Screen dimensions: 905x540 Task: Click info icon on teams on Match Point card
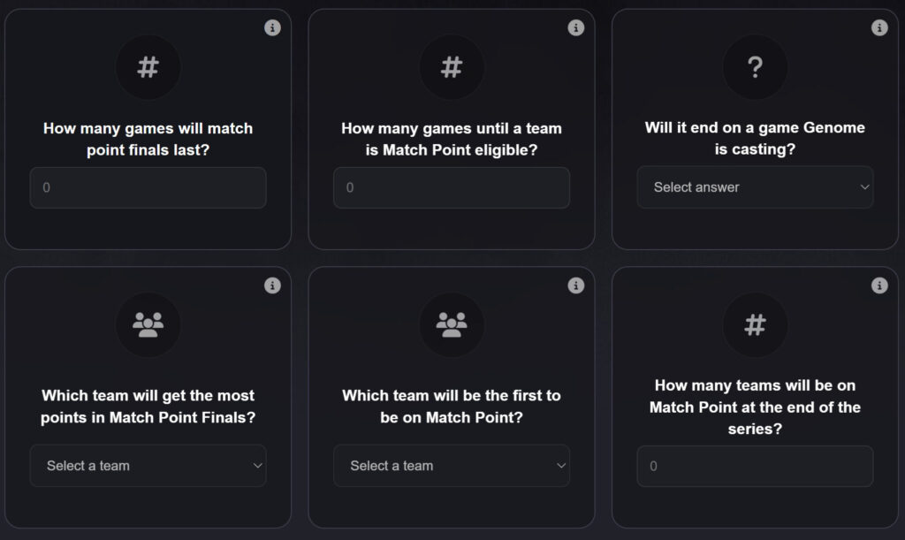[879, 285]
